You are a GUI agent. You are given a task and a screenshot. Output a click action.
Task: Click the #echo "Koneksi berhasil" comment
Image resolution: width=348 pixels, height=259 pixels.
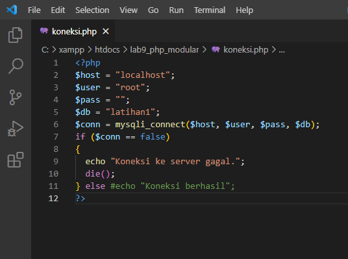172,186
